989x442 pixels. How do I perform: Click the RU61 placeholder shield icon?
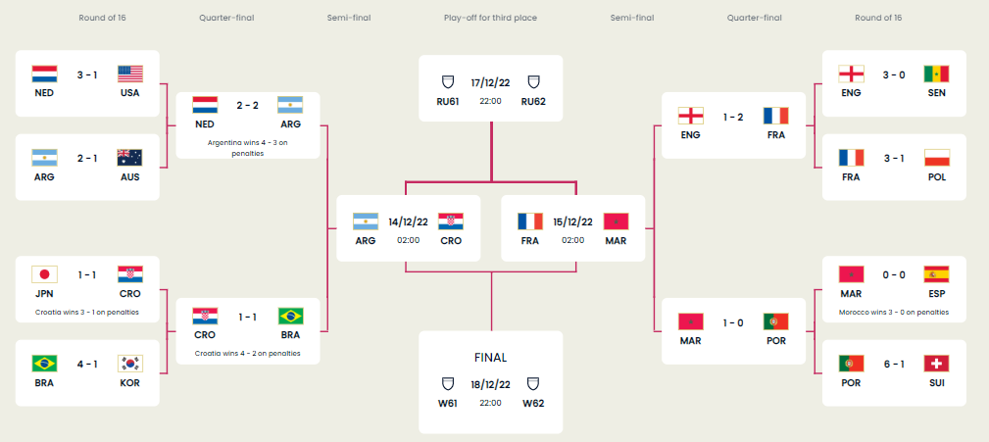(447, 82)
